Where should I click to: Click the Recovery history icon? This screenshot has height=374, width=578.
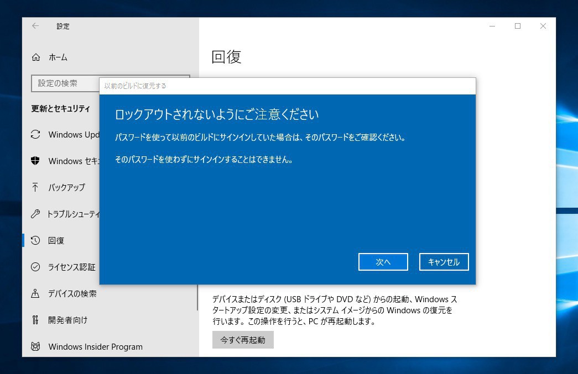click(x=35, y=240)
